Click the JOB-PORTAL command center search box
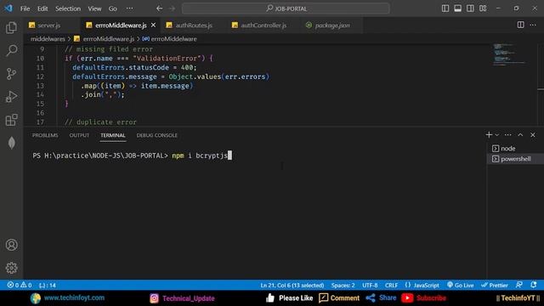Viewport: 544px width, 306px height. [x=286, y=8]
